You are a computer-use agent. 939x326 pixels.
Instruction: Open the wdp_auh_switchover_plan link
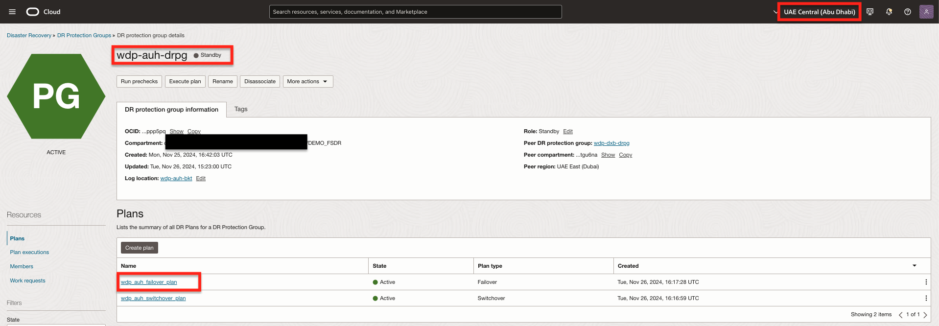153,298
